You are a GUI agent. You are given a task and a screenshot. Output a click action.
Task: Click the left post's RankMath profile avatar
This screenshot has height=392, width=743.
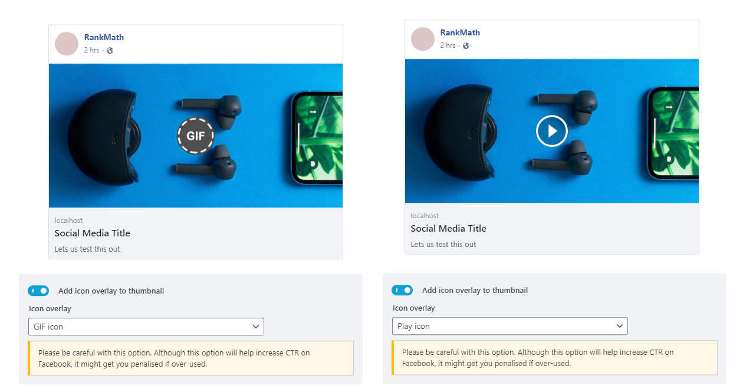click(x=67, y=44)
